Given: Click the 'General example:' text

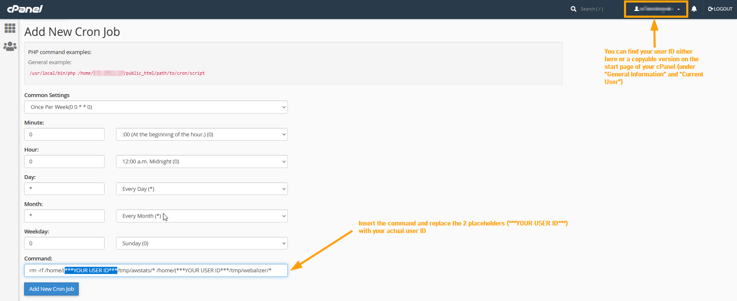Looking at the screenshot, I should pyautogui.click(x=50, y=62).
